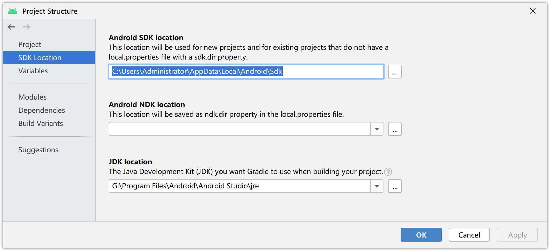Screen dimensions: 550x251
Task: Click the 'Android SDK location' heading
Action: point(146,37)
